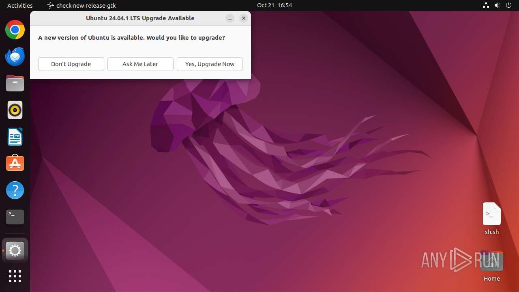The image size is (519, 292).
Task: Click the network status icon in top bar
Action: 486,5
